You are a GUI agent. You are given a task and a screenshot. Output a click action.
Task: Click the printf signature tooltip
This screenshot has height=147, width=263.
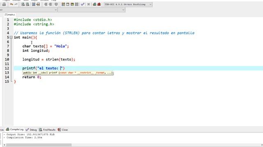[68, 73]
